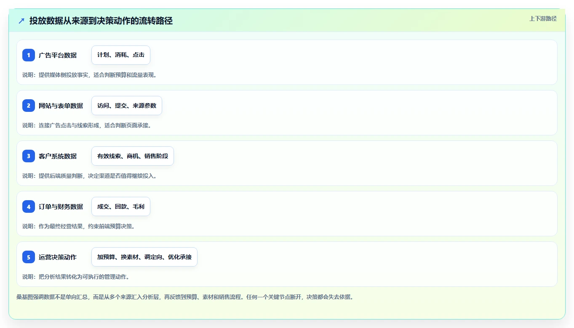The image size is (574, 328).
Task: Click the panel title 投放数据从来源到决策动作的流转路径
Action: (x=101, y=21)
